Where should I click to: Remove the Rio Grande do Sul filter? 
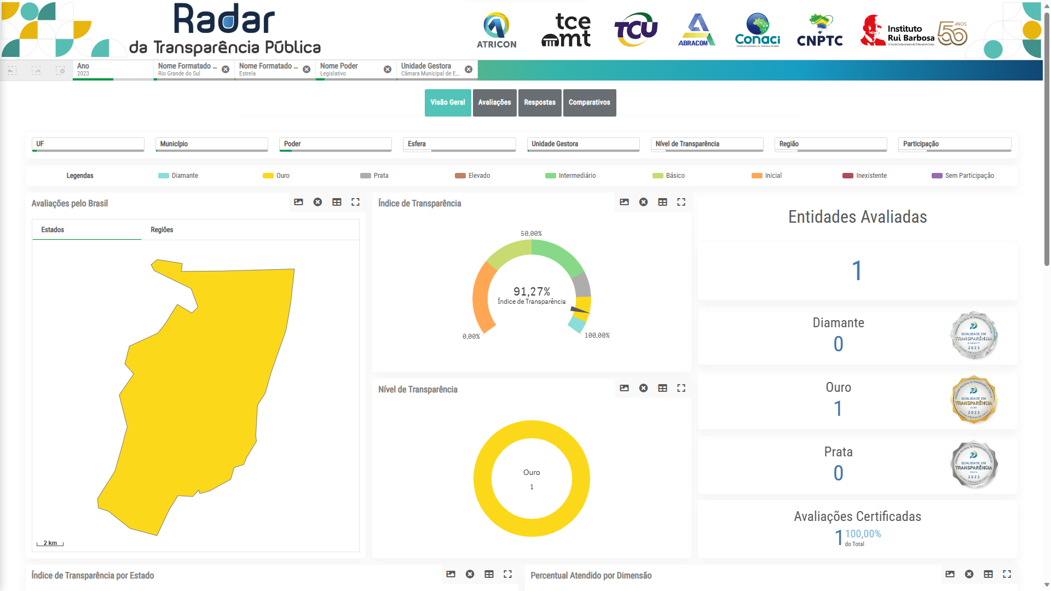click(x=226, y=69)
